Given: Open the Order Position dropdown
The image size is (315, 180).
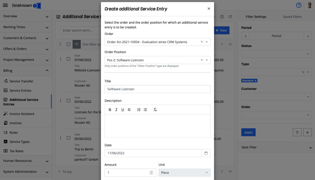Looking at the screenshot, I should pyautogui.click(x=207, y=60).
